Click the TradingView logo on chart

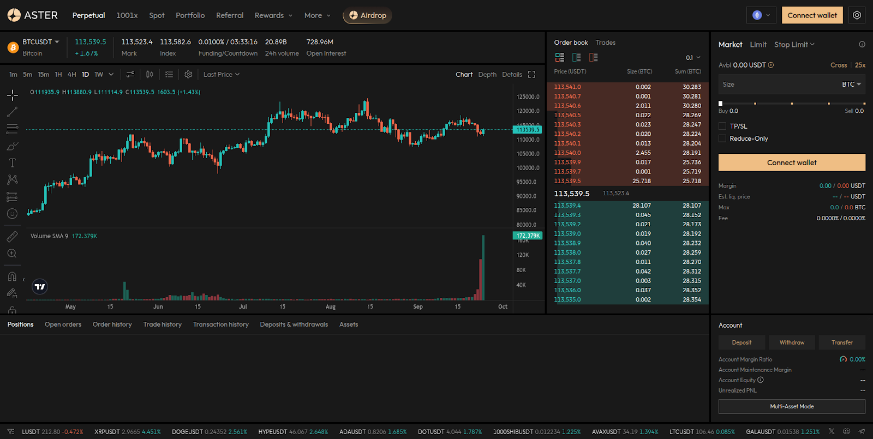(x=40, y=287)
